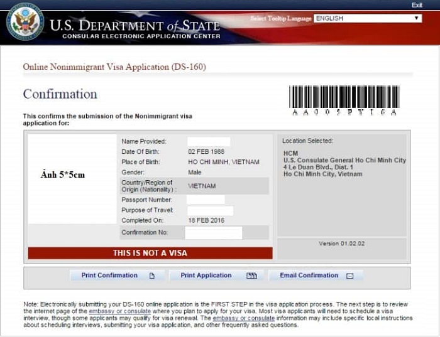Click the dropdown arrow beside ENGLISH
The width and height of the screenshot is (440, 337).
coord(416,18)
